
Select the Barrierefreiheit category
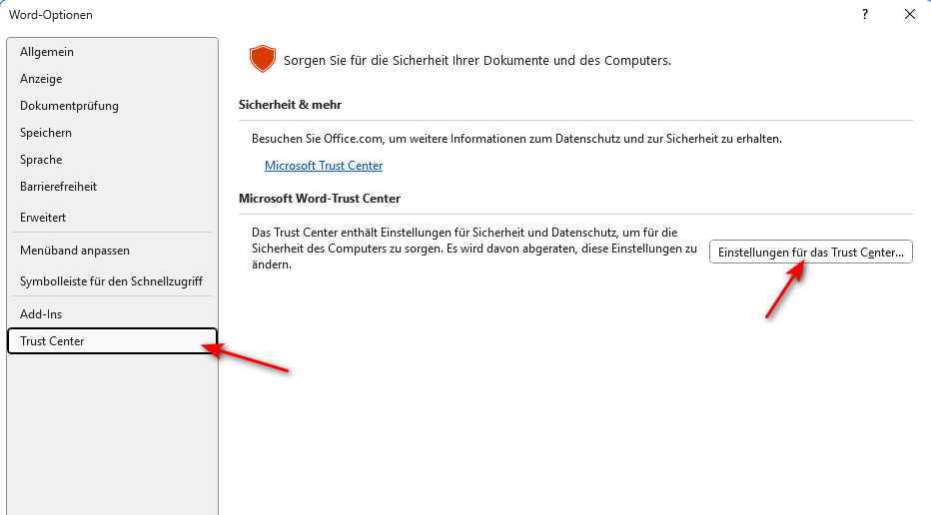58,187
